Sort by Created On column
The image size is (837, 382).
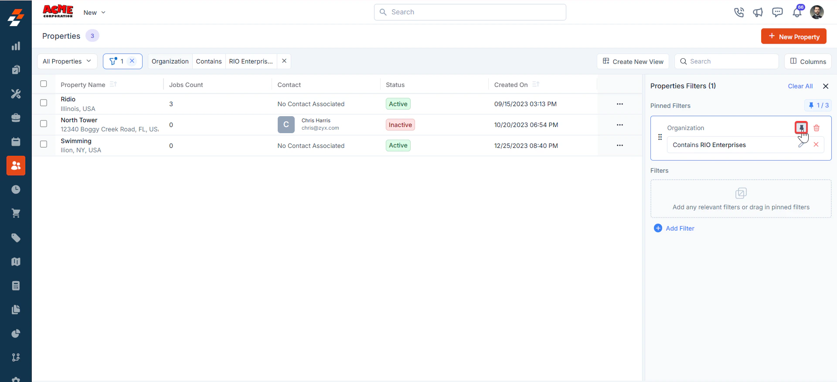536,84
